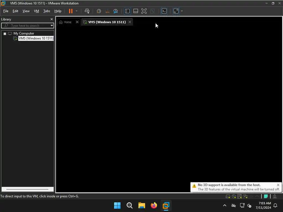Open the power options arrow beside pause
Viewport: 283px width, 212px height.
point(77,11)
